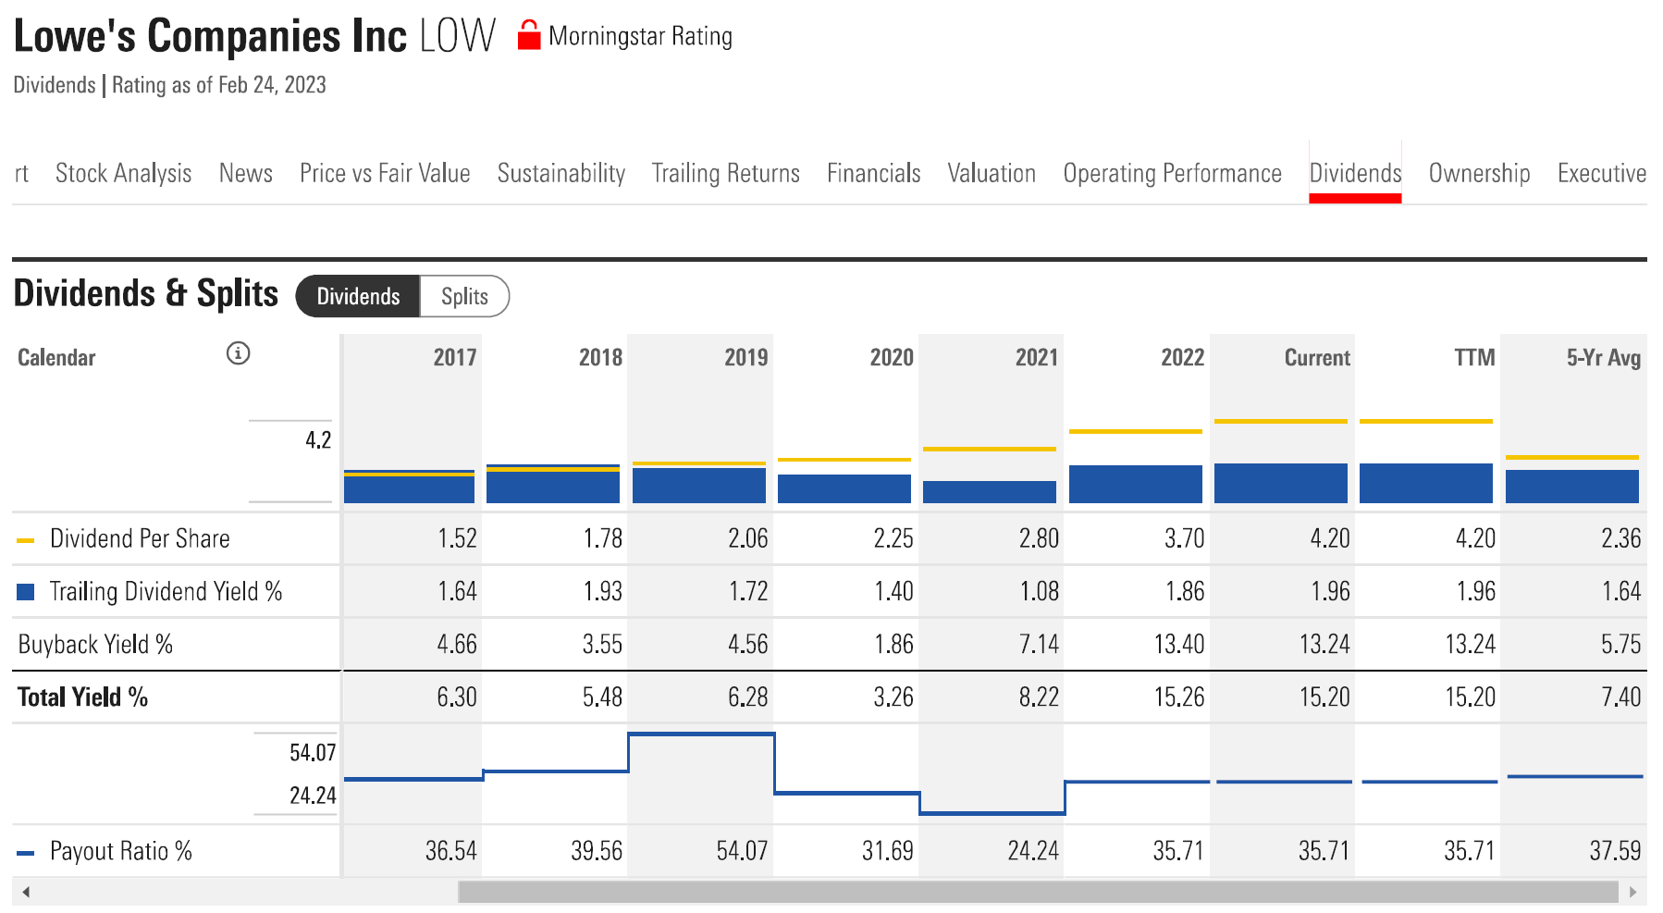Image resolution: width=1663 pixels, height=913 pixels.
Task: Click the 2021 trailing yield value 1.08
Action: coord(1039,592)
